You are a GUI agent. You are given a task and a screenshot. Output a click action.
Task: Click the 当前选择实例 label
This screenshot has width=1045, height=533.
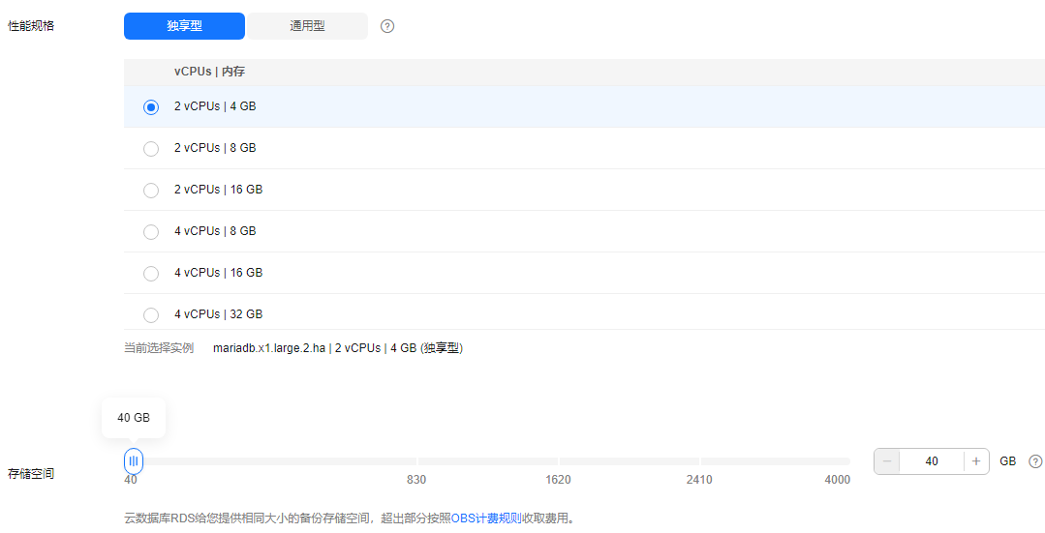click(159, 348)
